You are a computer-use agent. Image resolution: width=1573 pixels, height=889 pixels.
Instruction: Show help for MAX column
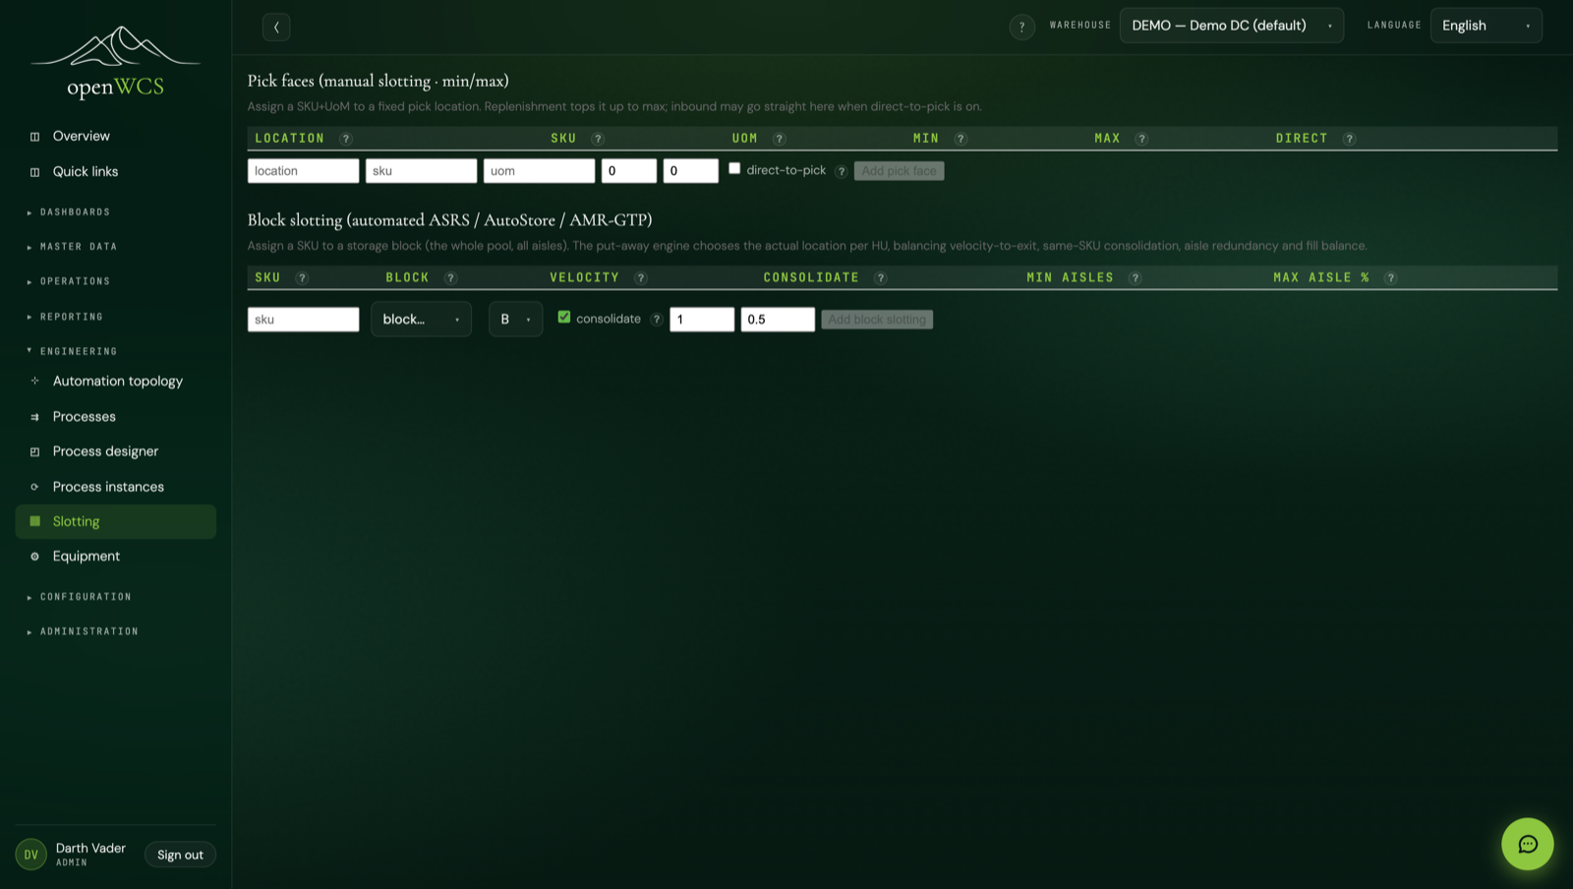pyautogui.click(x=1142, y=139)
